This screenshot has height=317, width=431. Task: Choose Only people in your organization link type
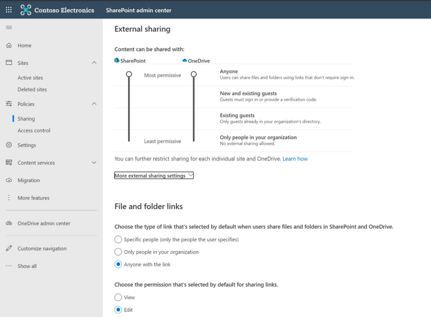[x=118, y=252]
